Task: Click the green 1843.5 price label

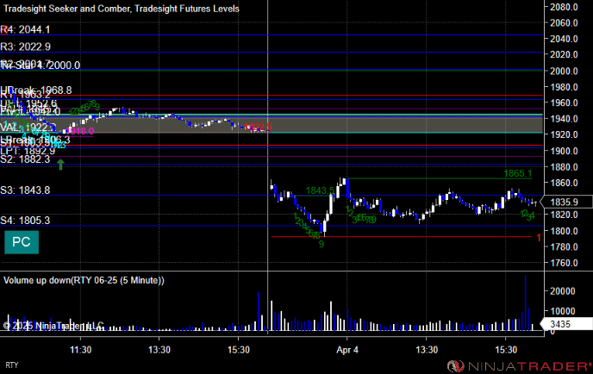Action: click(320, 190)
